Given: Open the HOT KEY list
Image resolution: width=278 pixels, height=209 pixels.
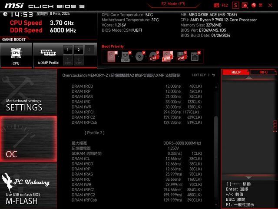Looking at the screenshot, I should 199,75.
